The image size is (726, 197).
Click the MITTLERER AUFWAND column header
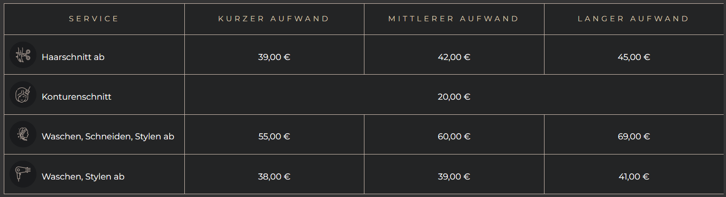pos(454,19)
